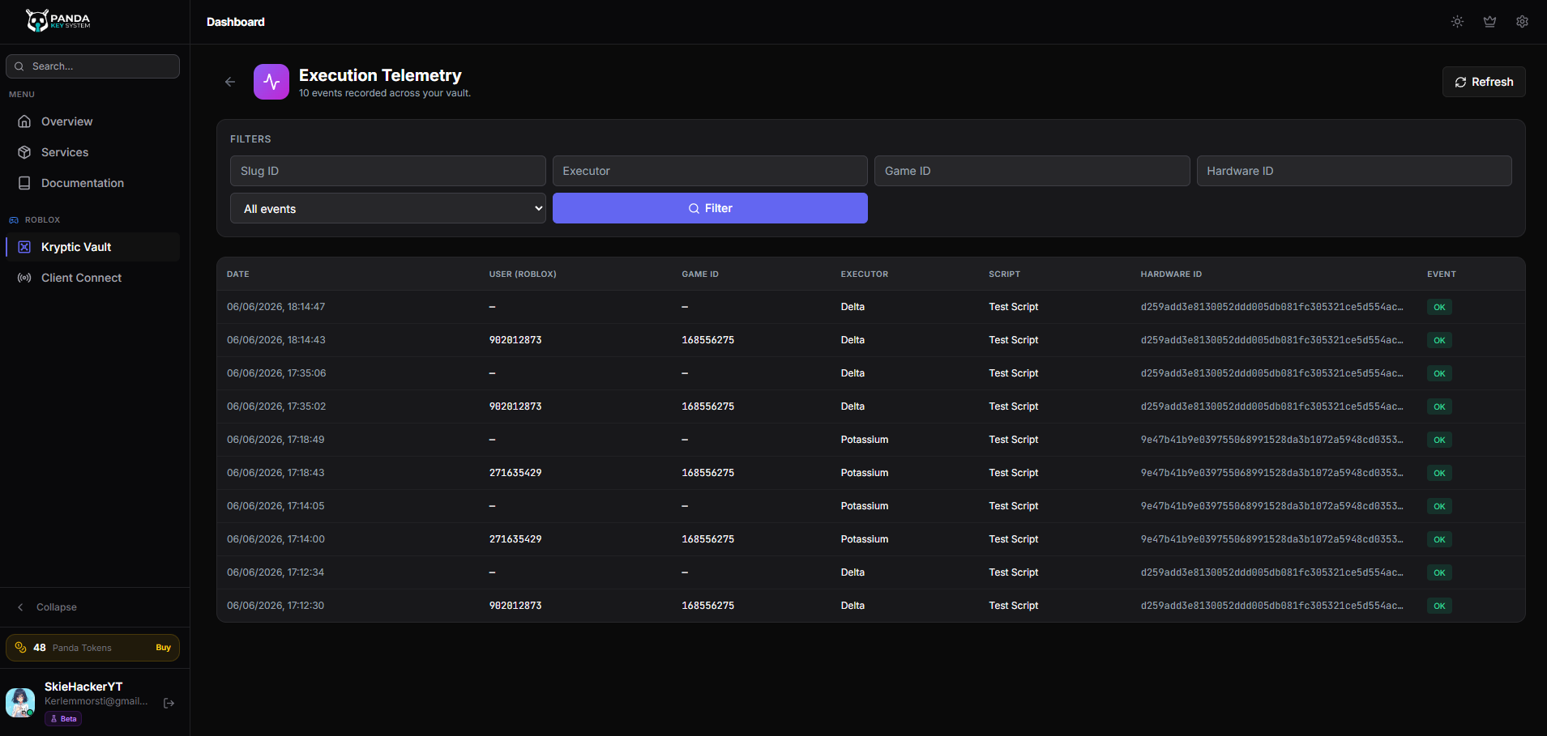Click user 271635429 in 17:18:43 row

point(515,473)
